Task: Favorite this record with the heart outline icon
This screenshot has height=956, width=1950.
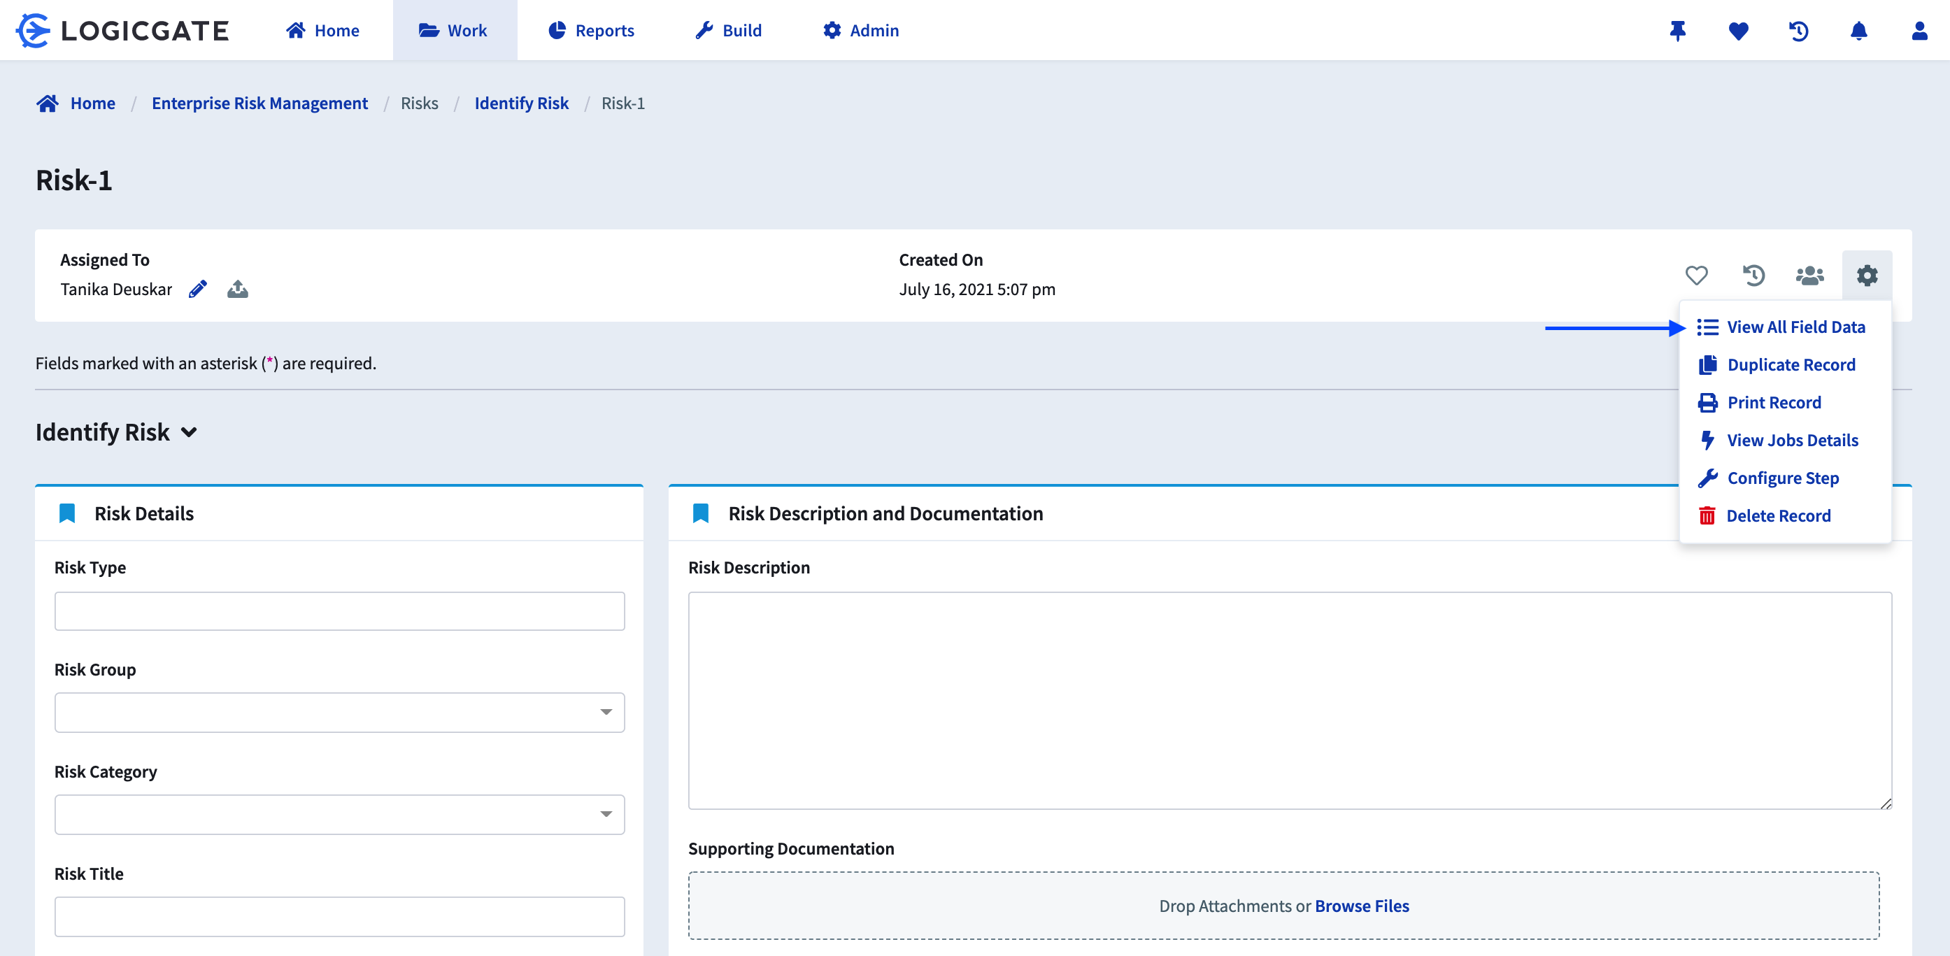Action: pyautogui.click(x=1695, y=276)
